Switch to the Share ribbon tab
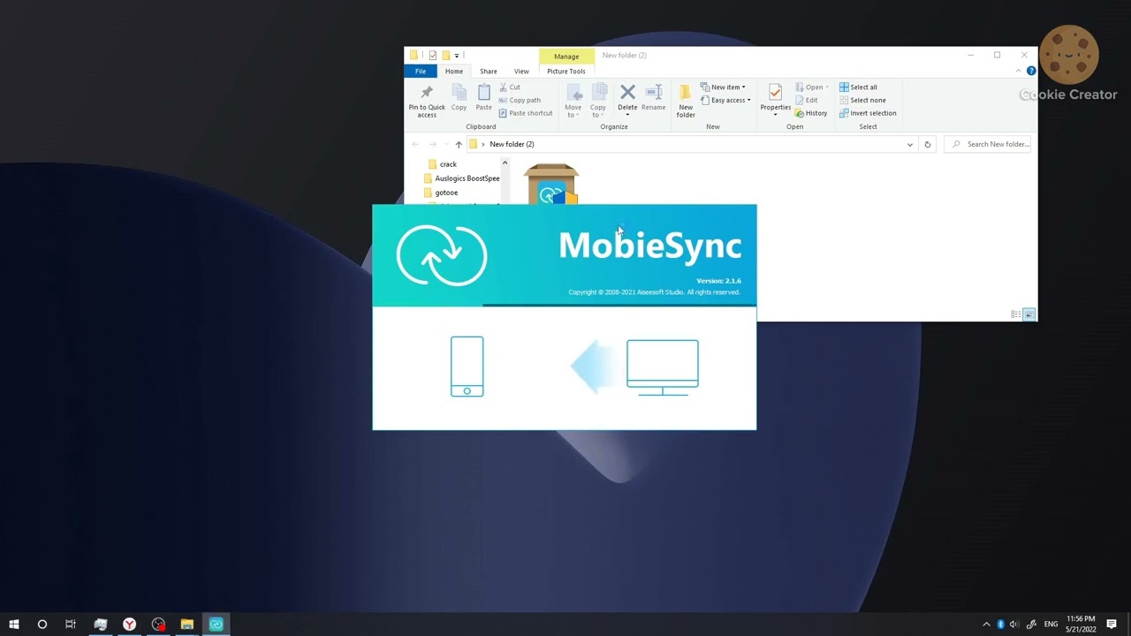The height and width of the screenshot is (636, 1131). 488,72
